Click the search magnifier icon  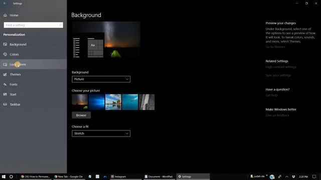(60, 25)
